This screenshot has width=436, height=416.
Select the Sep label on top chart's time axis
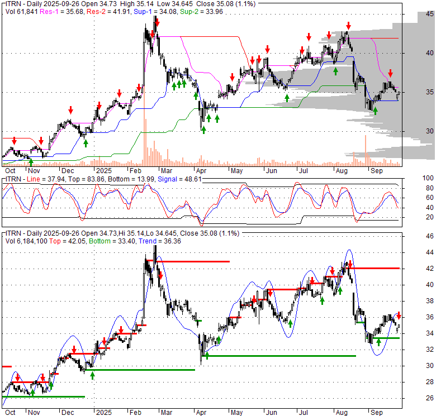point(377,171)
